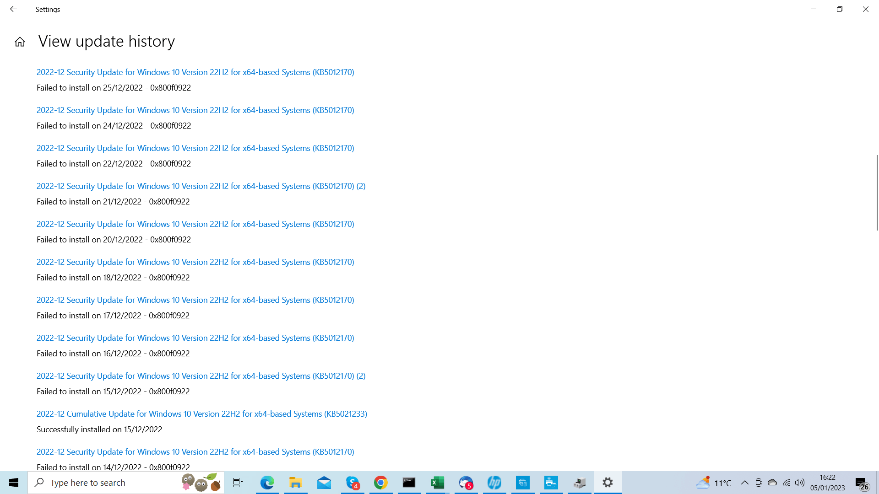
Task: Open the KB5012170 update failed on 25/12/2022
Action: click(x=195, y=72)
